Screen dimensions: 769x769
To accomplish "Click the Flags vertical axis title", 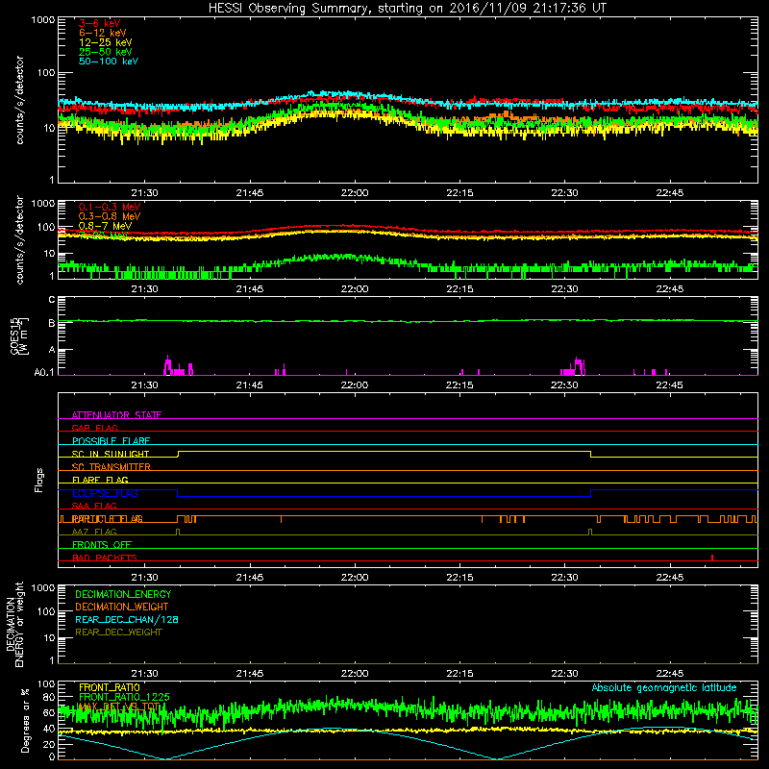I will 38,480.
